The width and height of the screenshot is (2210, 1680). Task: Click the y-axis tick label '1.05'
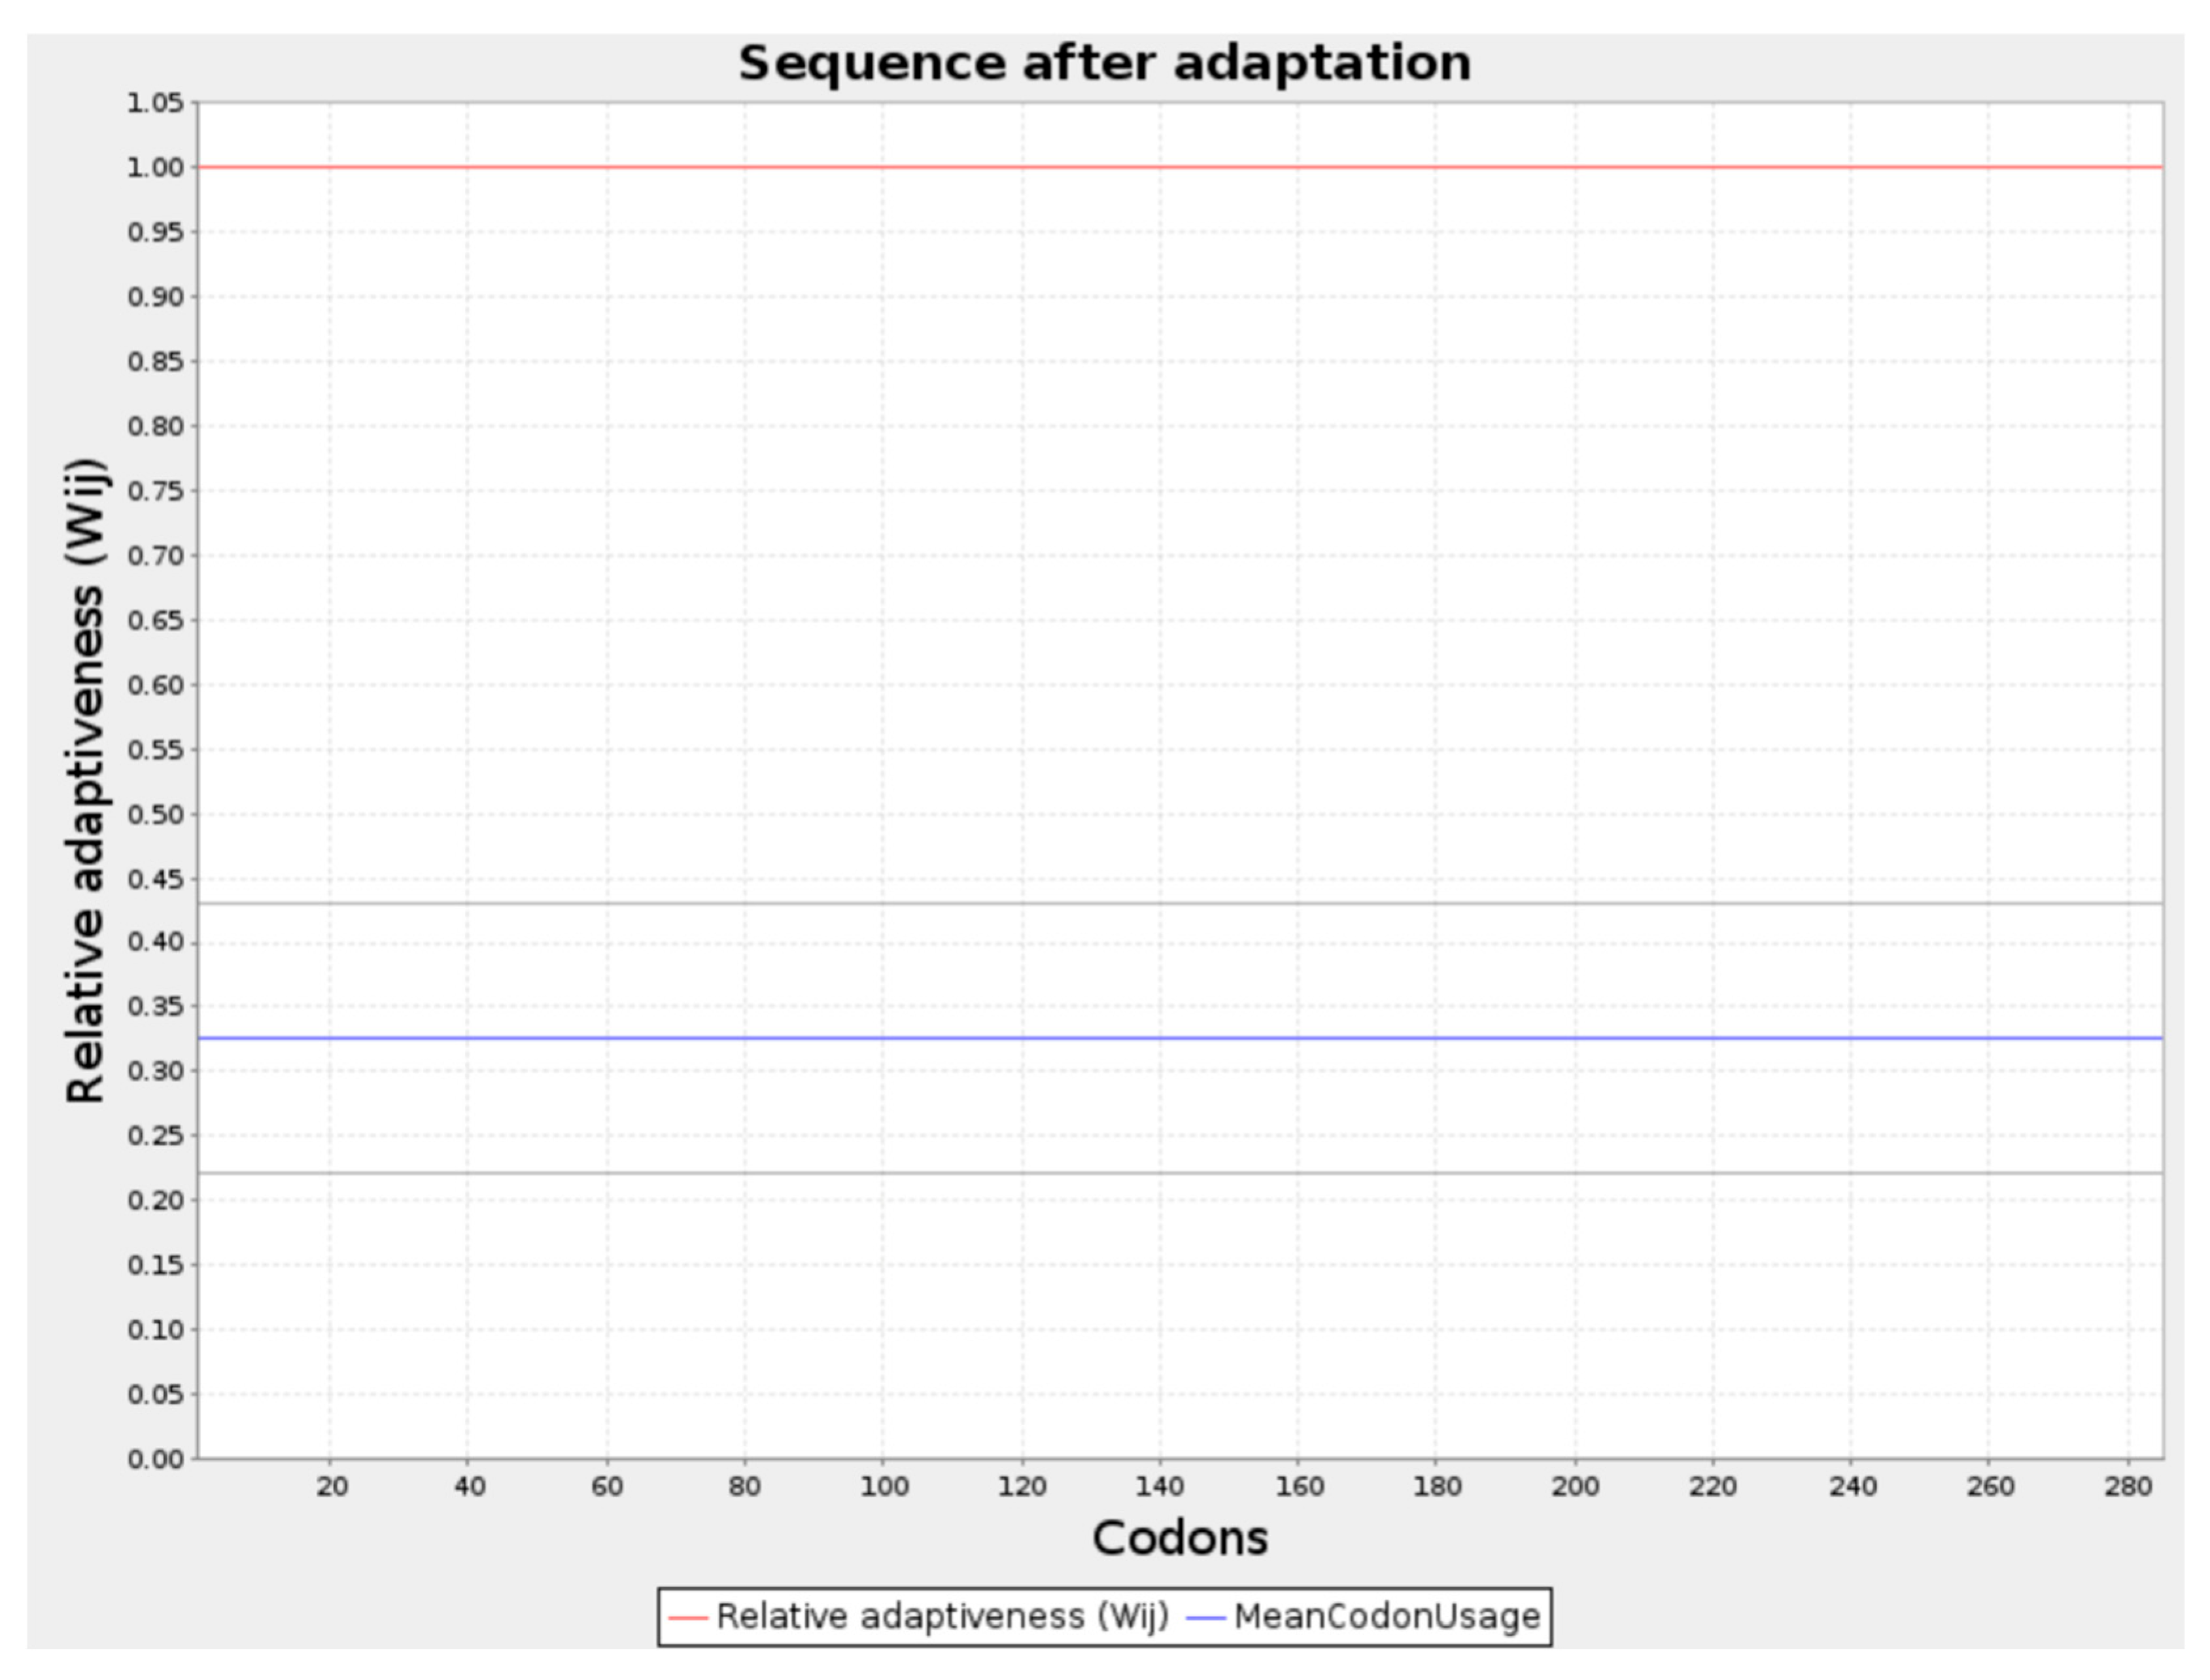coord(156,103)
